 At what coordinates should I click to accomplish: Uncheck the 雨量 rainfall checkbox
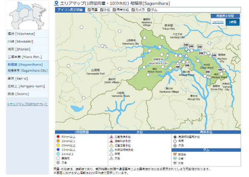[89, 10]
